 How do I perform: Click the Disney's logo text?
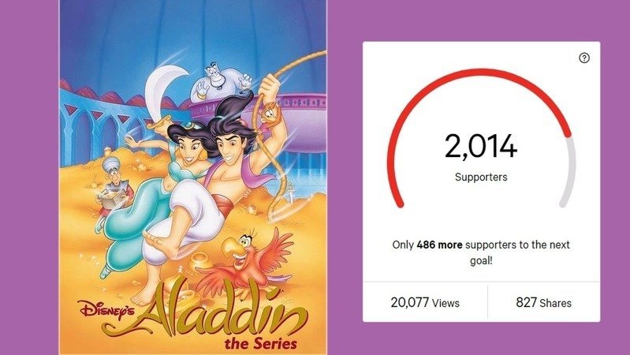click(x=107, y=309)
